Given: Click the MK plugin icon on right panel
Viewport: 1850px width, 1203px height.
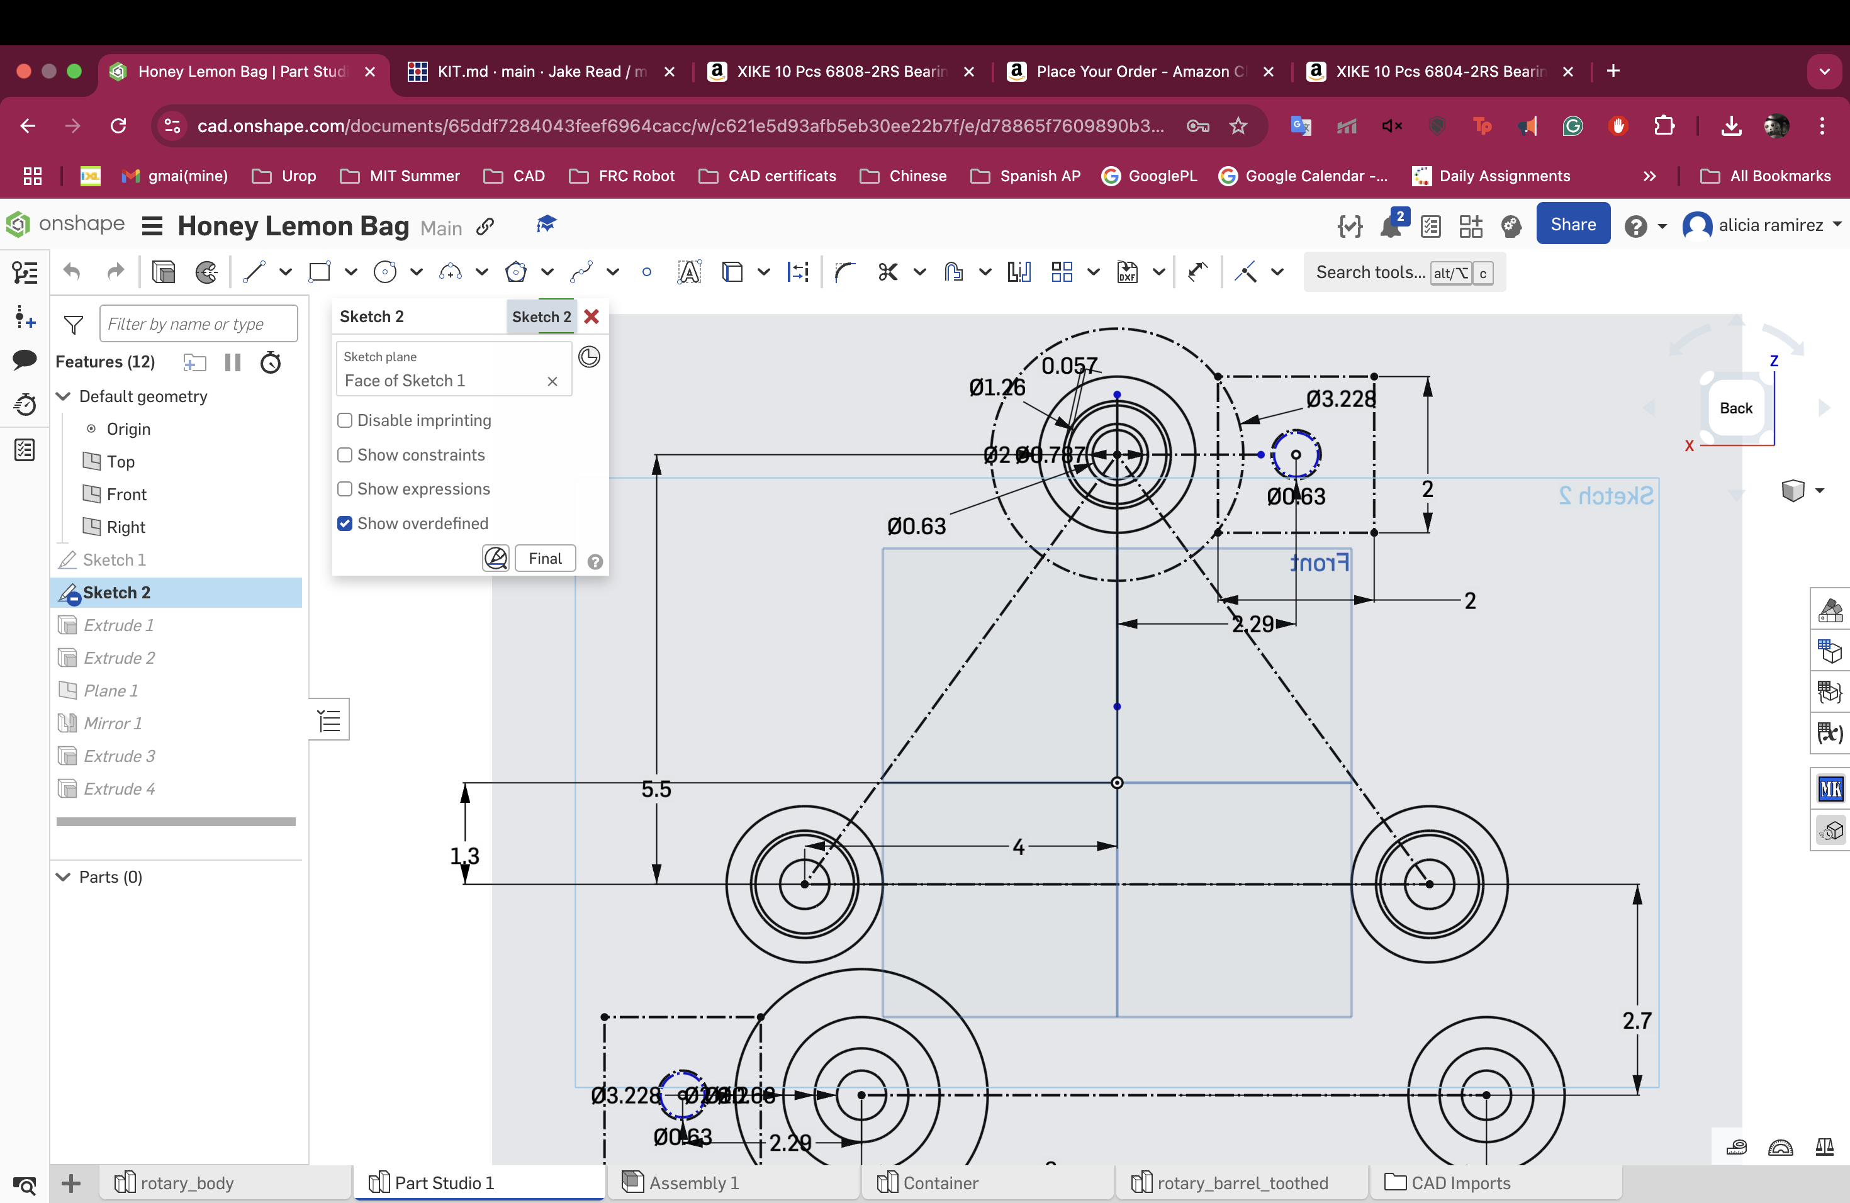Looking at the screenshot, I should [1830, 790].
